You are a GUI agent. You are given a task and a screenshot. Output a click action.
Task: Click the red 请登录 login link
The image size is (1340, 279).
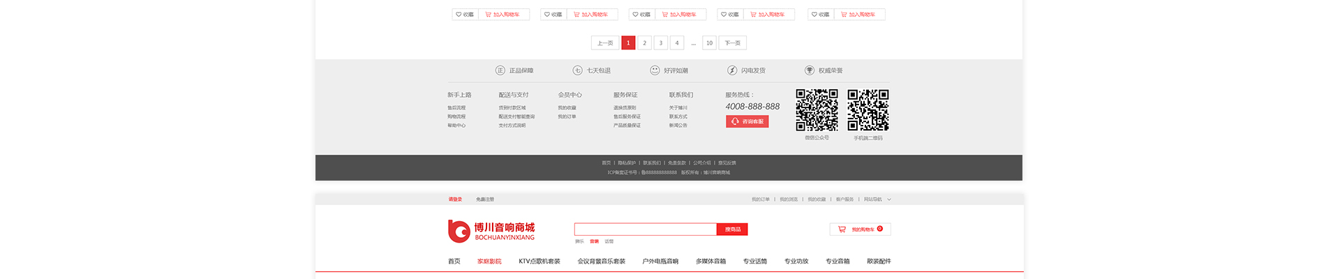[455, 199]
